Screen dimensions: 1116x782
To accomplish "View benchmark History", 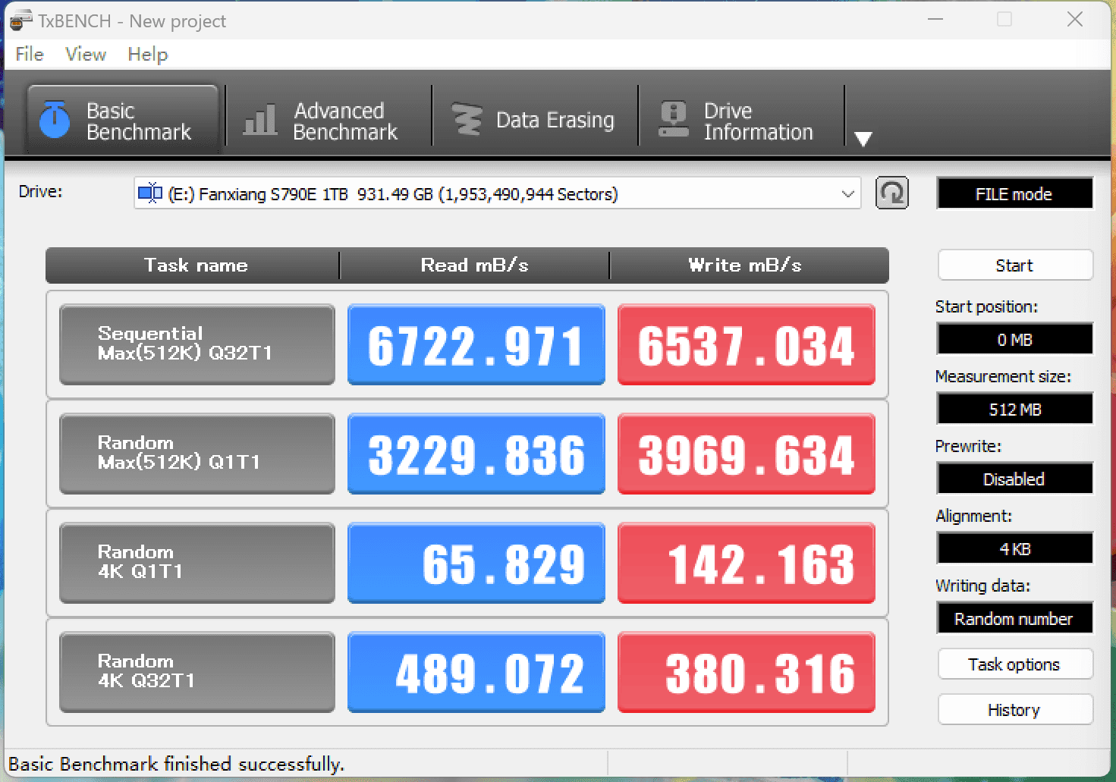I will point(1014,709).
